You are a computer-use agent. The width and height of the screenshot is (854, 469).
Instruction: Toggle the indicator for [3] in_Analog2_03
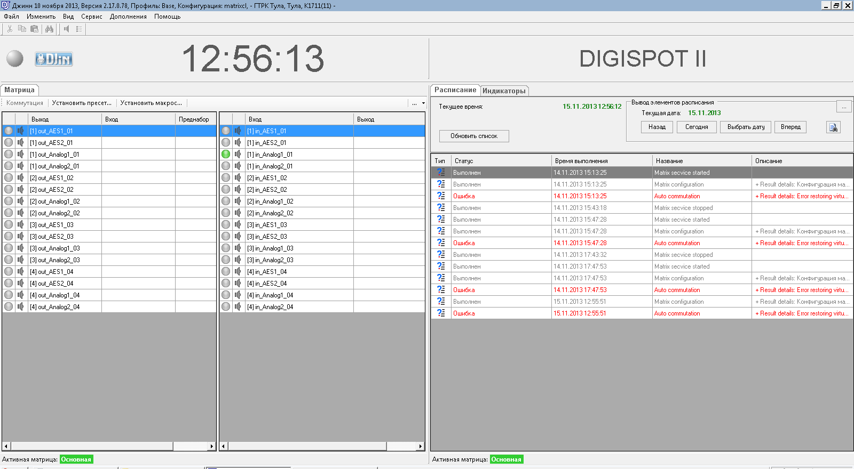[226, 260]
